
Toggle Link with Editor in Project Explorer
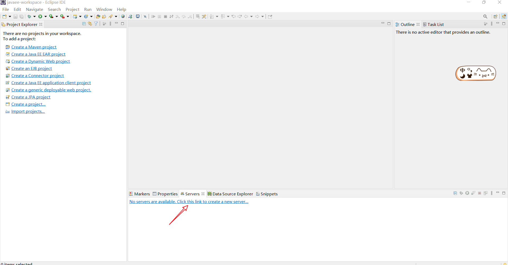pos(90,24)
